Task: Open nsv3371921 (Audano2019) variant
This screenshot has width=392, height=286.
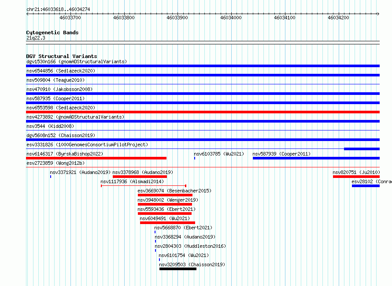Action: [80, 172]
